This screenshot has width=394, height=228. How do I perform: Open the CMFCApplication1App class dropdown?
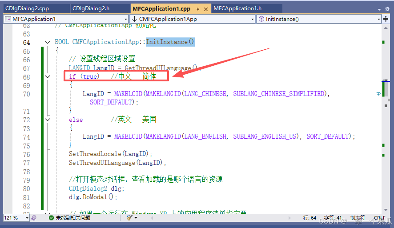click(x=193, y=19)
